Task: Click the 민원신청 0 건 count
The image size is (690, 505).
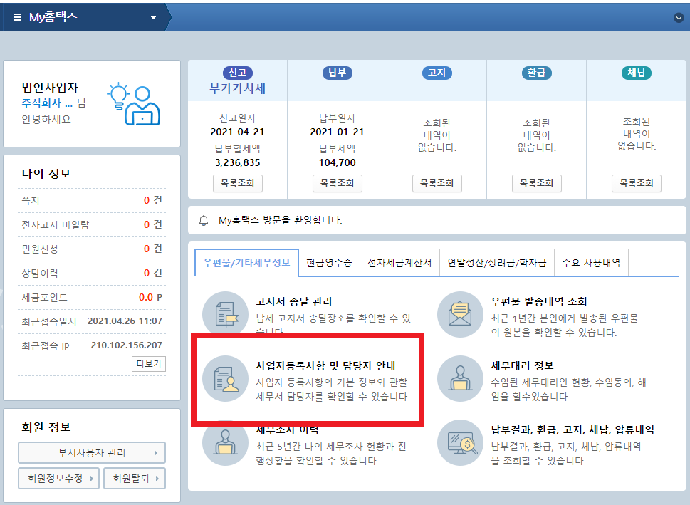Action: pos(153,249)
